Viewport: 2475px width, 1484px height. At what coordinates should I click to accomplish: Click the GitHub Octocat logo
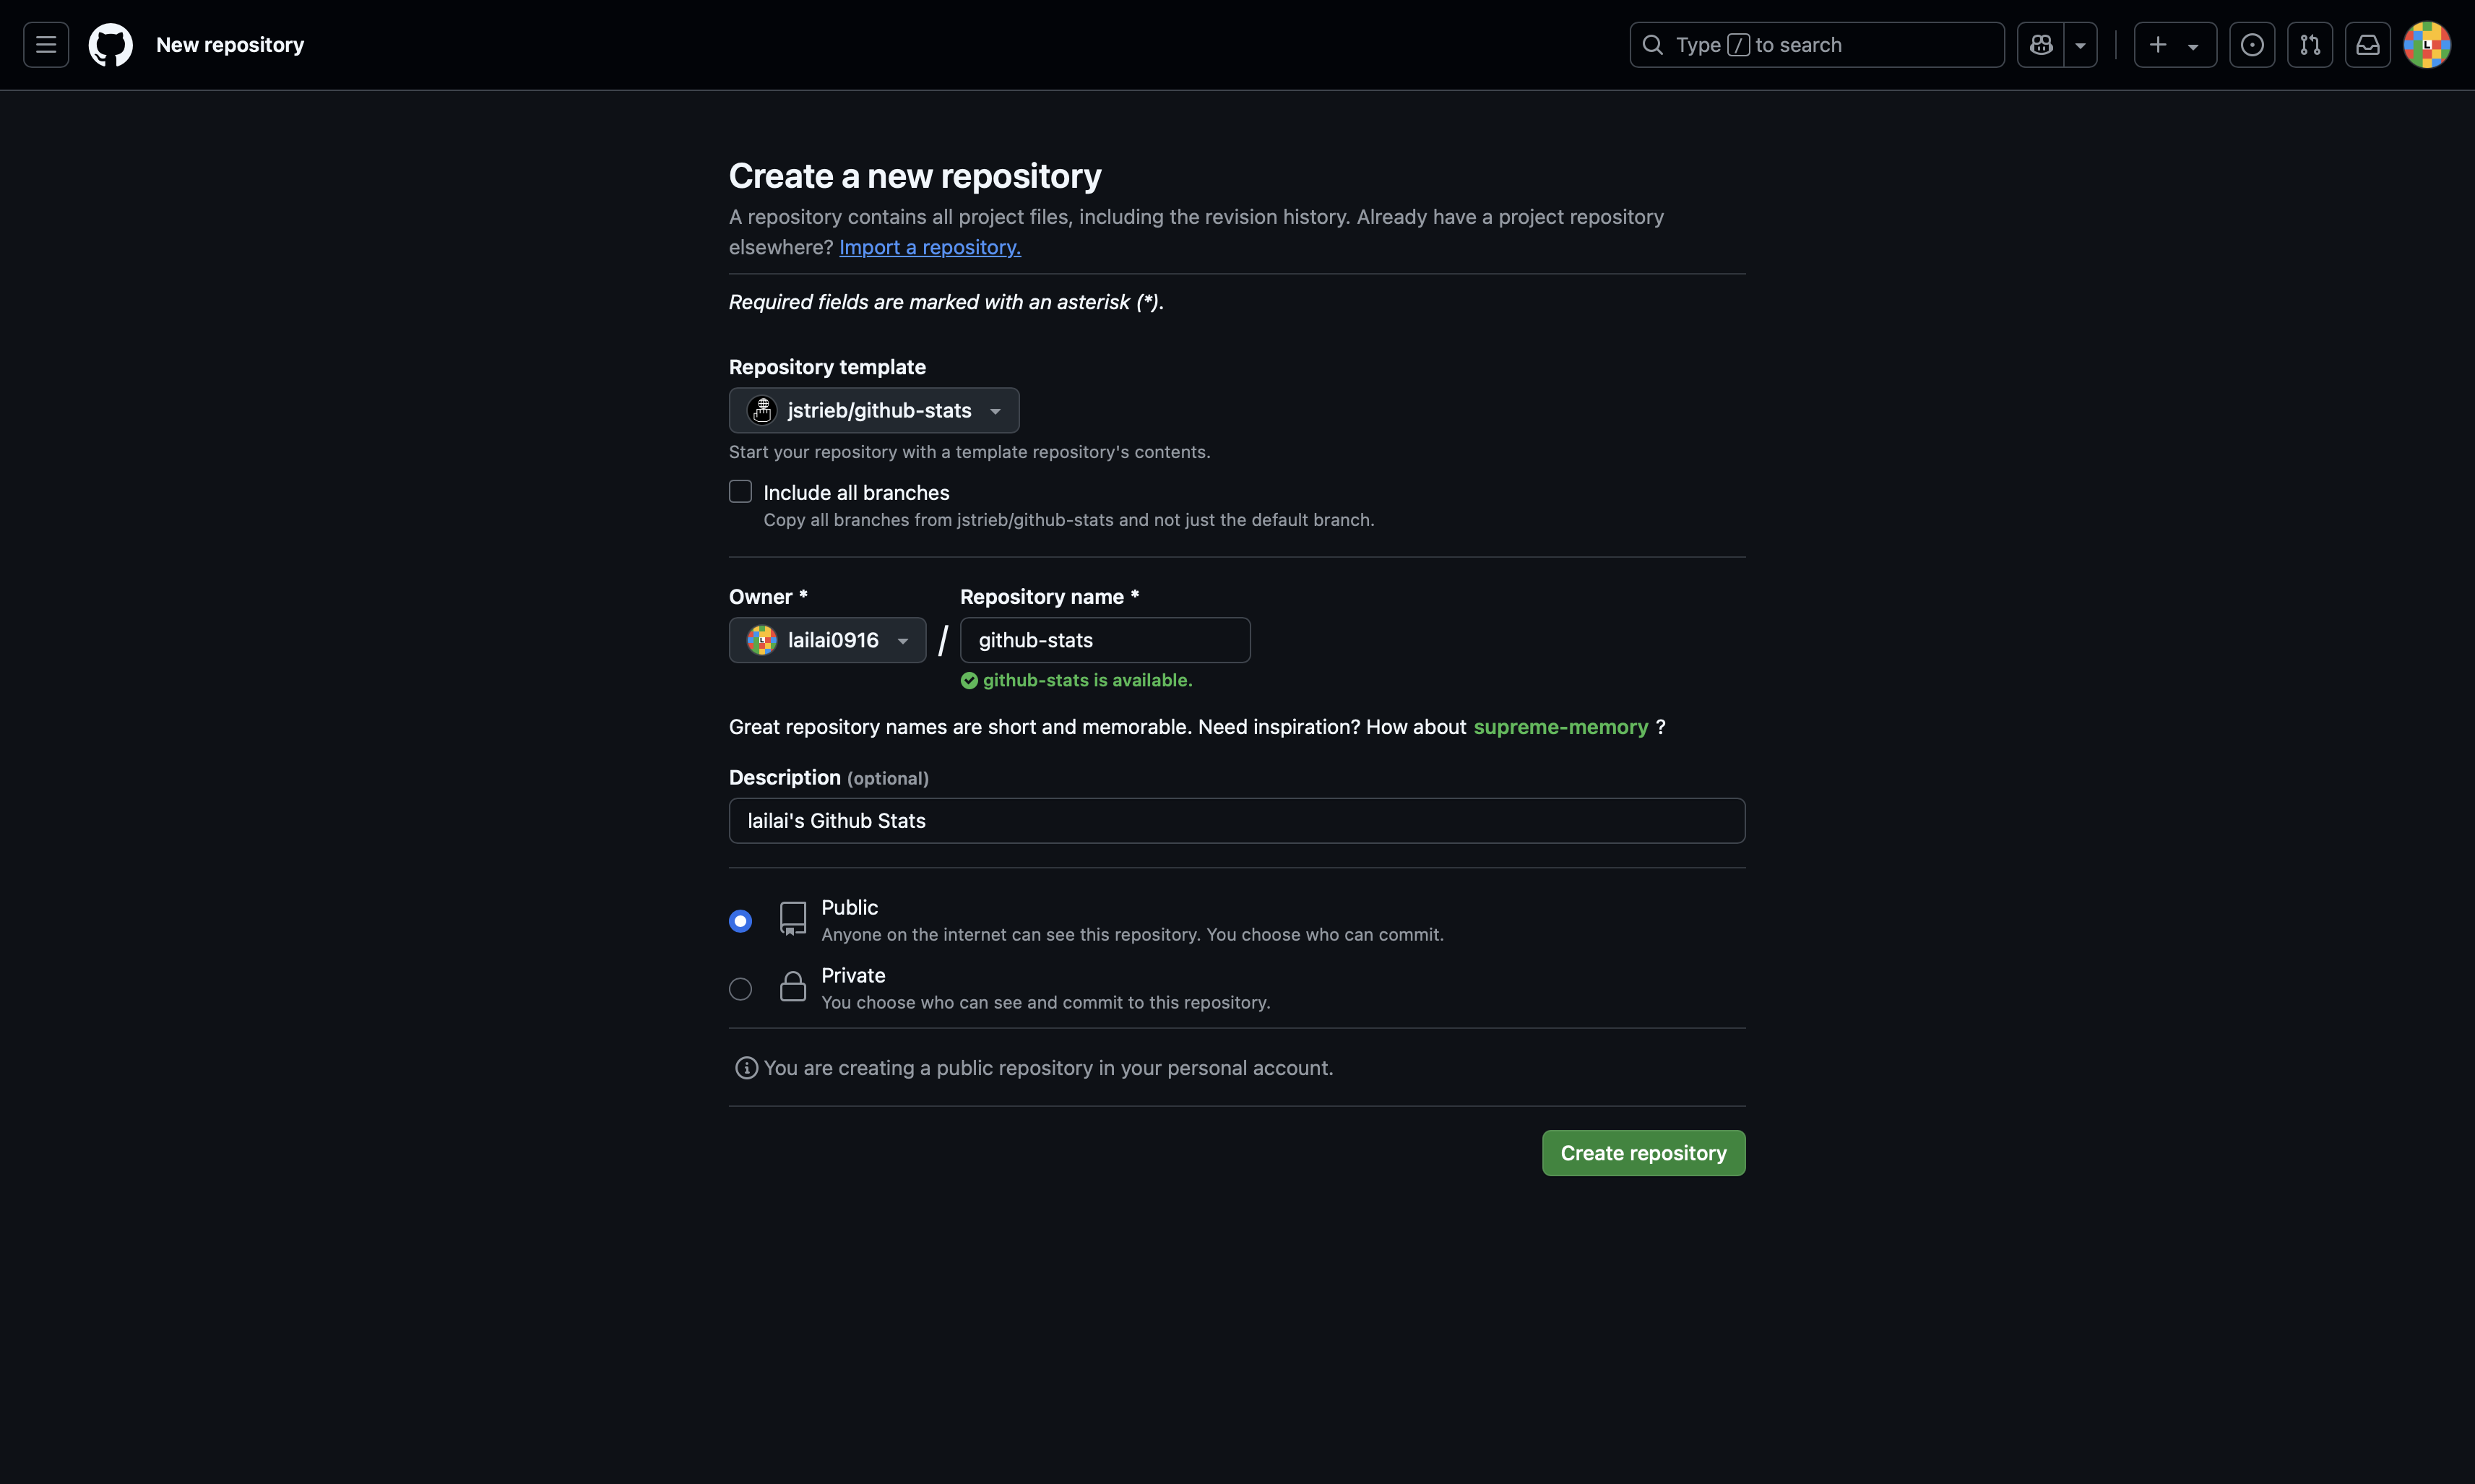(111, 45)
